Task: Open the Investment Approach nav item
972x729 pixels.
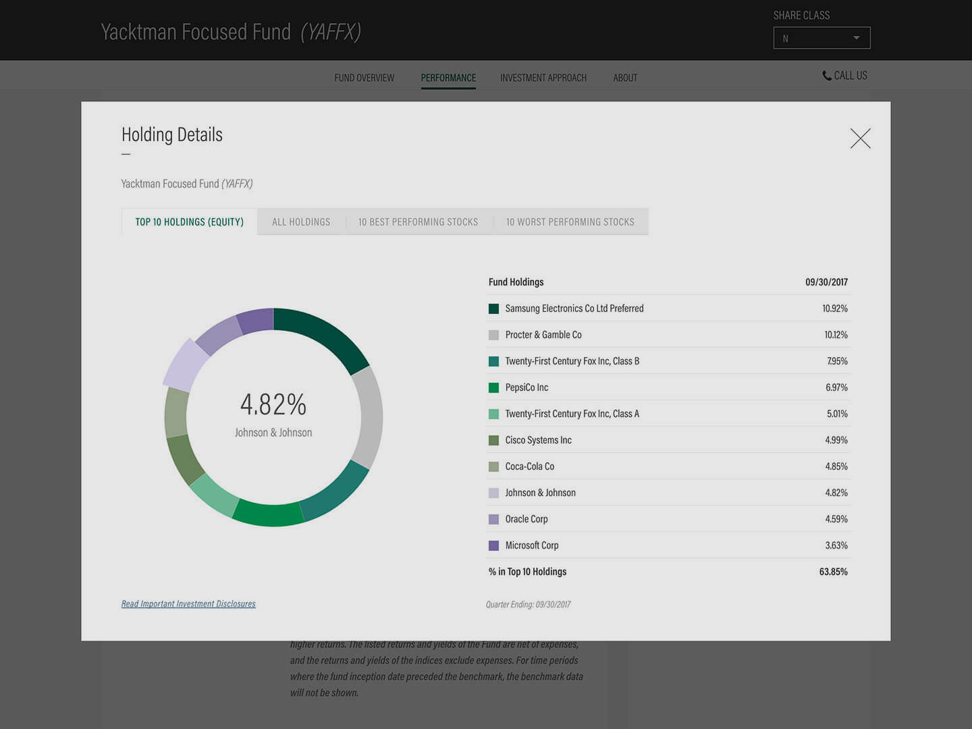Action: [x=543, y=78]
